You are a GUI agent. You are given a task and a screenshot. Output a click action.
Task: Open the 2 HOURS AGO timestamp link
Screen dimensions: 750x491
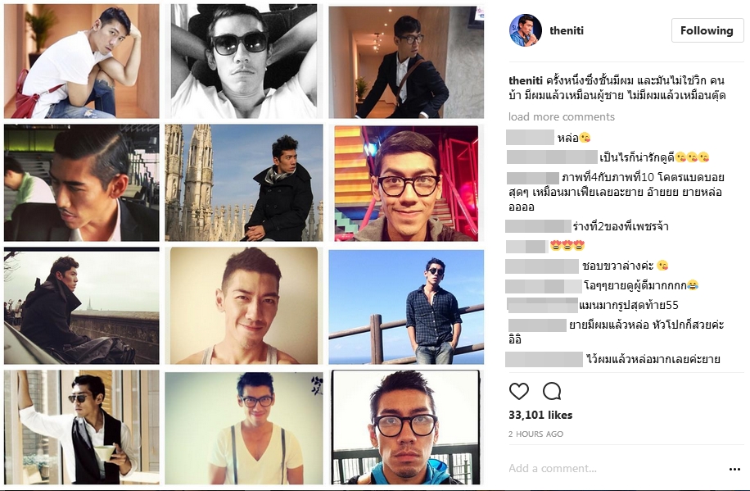click(535, 434)
